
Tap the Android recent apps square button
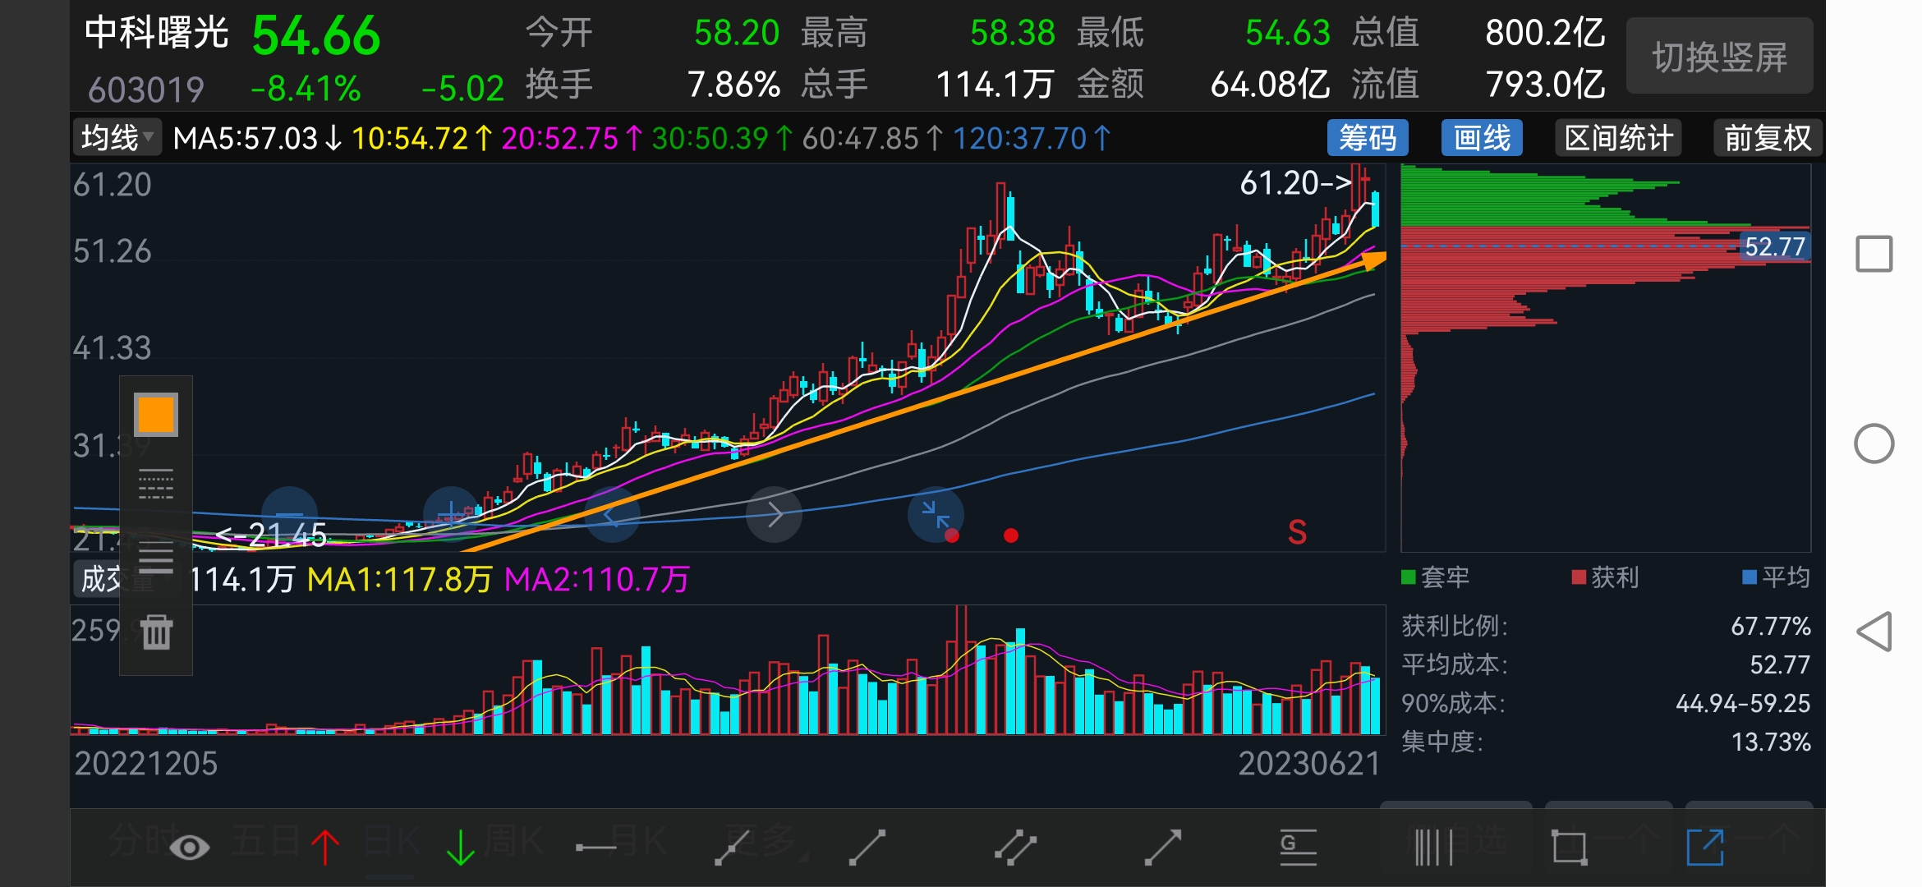[1874, 254]
